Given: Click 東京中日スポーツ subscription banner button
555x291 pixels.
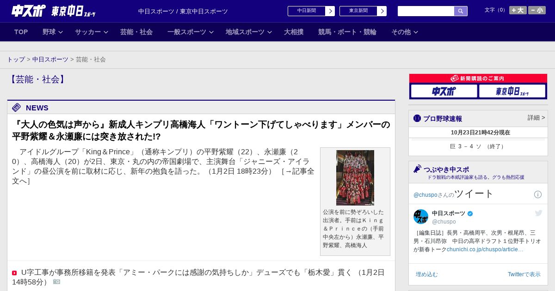Looking at the screenshot, I should [512, 91].
